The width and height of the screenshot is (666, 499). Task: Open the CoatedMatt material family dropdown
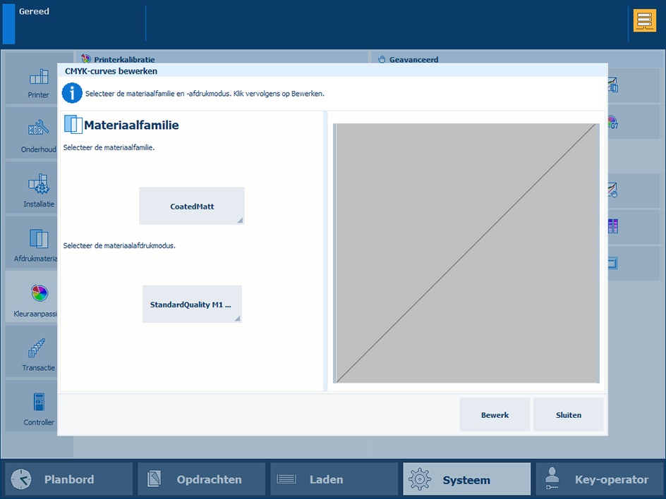192,207
